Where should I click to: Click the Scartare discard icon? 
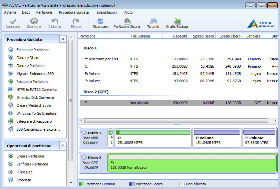click(x=34, y=21)
